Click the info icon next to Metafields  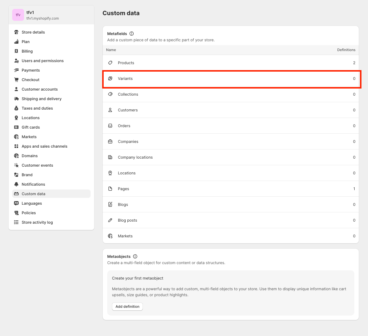coord(132,34)
